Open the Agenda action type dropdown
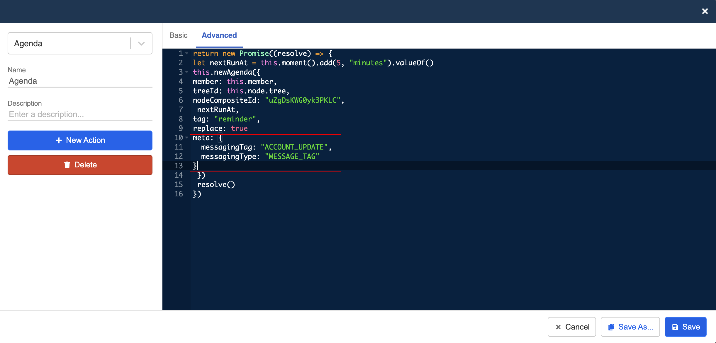Image resolution: width=716 pixels, height=343 pixels. [142, 43]
